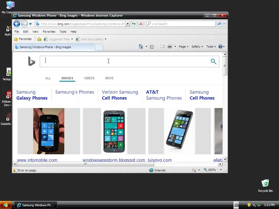The height and width of the screenshot is (209, 279).
Task: Open Verizon Samsung Cell Phones suggestion
Action: click(x=120, y=95)
